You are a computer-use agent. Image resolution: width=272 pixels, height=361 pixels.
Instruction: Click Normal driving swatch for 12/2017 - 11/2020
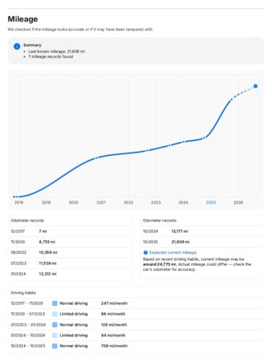pos(55,303)
